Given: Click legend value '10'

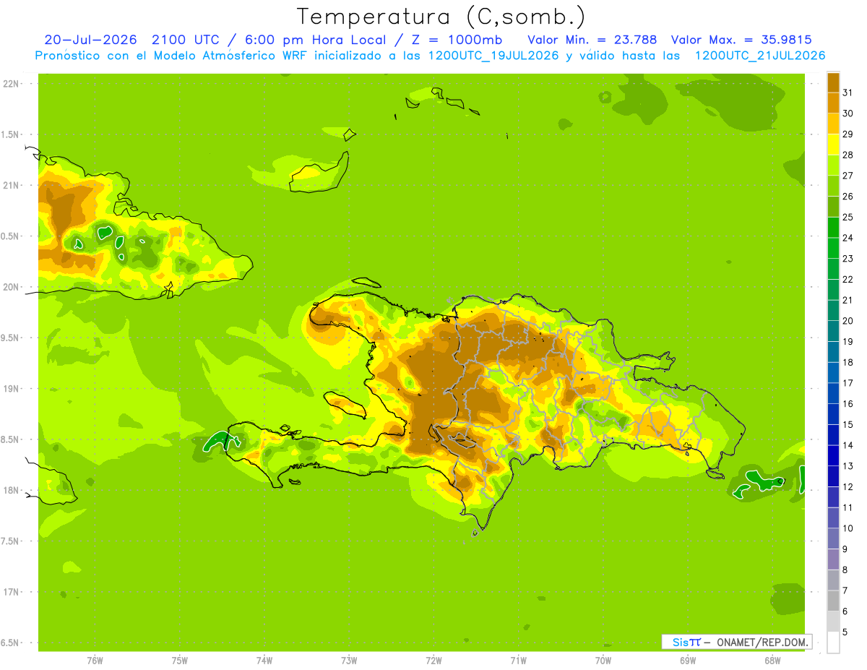Looking at the screenshot, I should [x=847, y=528].
